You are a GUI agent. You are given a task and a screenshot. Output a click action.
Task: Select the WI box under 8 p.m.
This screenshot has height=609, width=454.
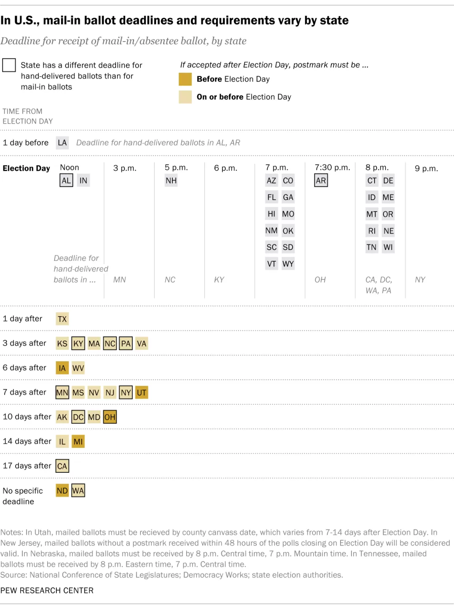pyautogui.click(x=388, y=247)
